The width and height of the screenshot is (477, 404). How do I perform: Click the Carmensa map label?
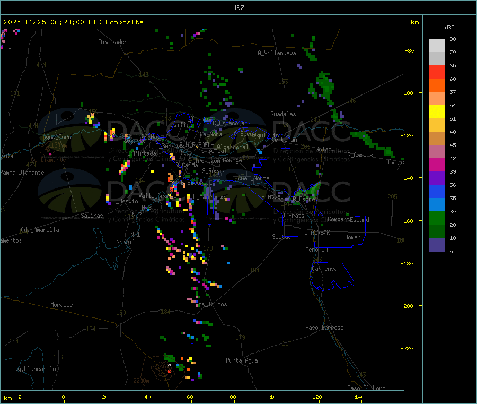point(324,269)
